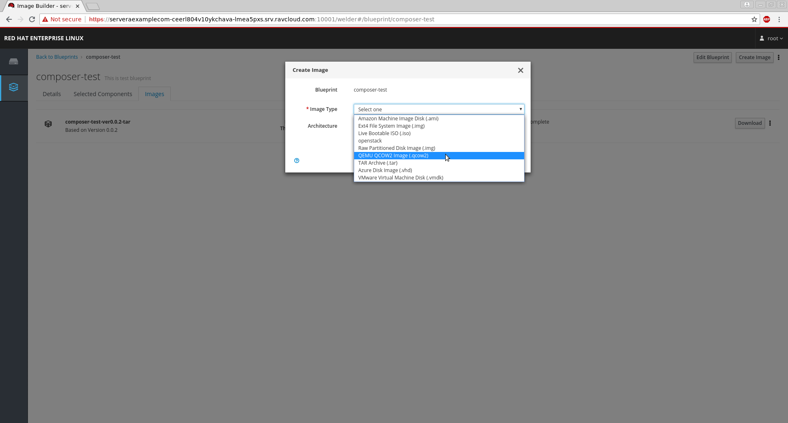
Task: Click the Edit Blueprint button
Action: 712,57
